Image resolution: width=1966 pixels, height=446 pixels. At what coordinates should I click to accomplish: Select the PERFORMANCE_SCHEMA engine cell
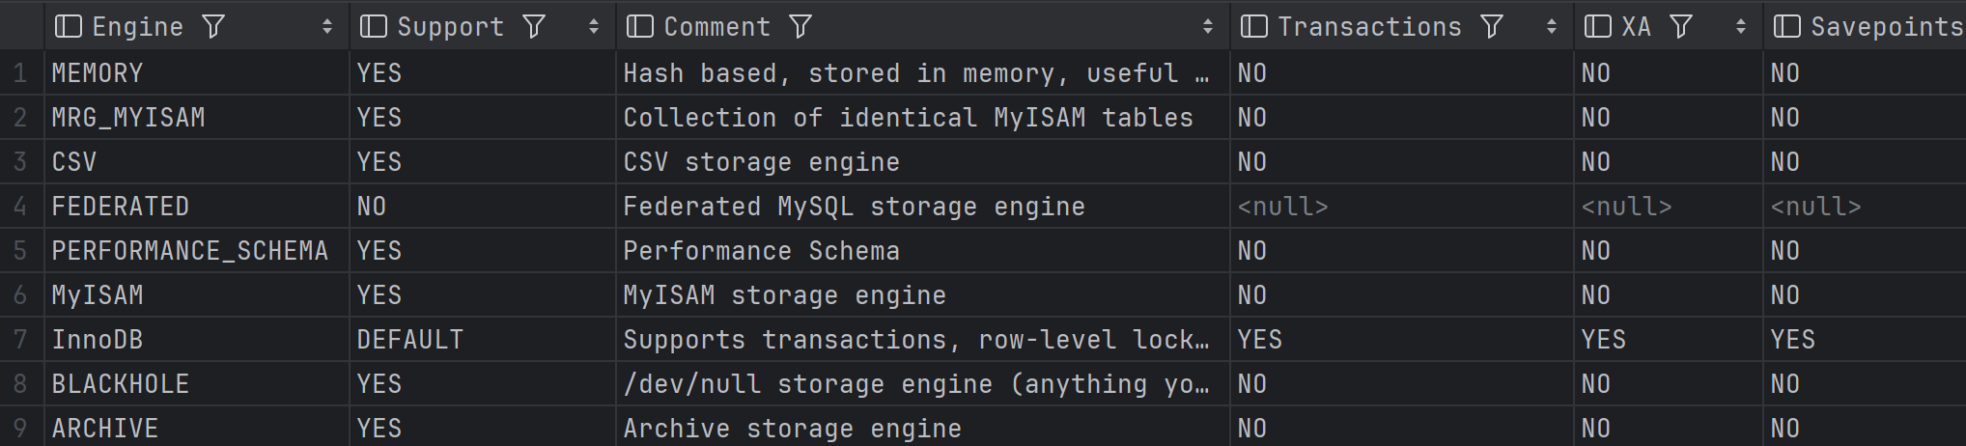(x=197, y=251)
